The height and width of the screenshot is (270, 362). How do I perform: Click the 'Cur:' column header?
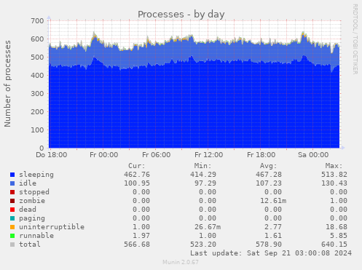137,166
